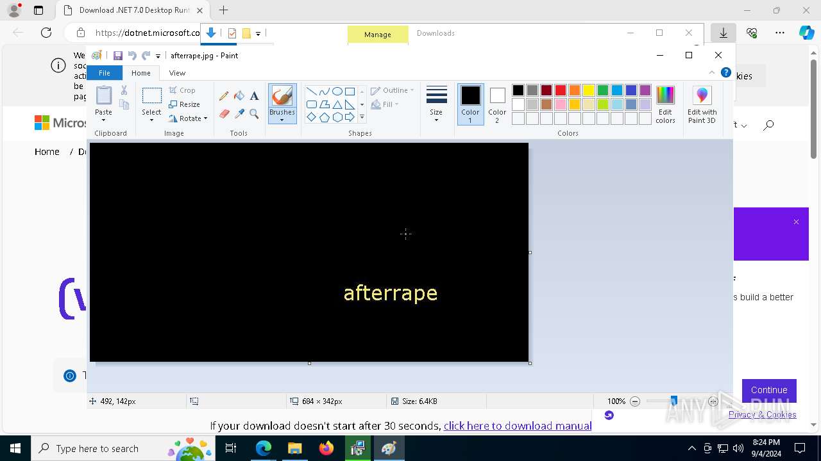Pick the green color swatch
The width and height of the screenshot is (821, 461).
click(603, 90)
